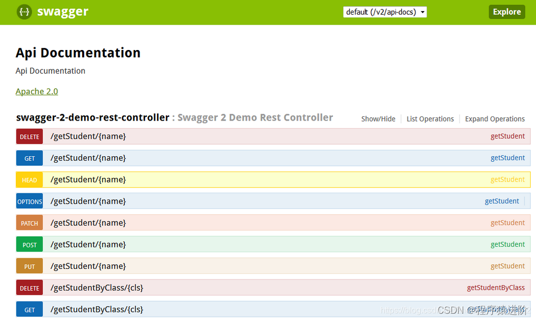Click the POST method badge
This screenshot has width=536, height=320.
pyautogui.click(x=29, y=245)
